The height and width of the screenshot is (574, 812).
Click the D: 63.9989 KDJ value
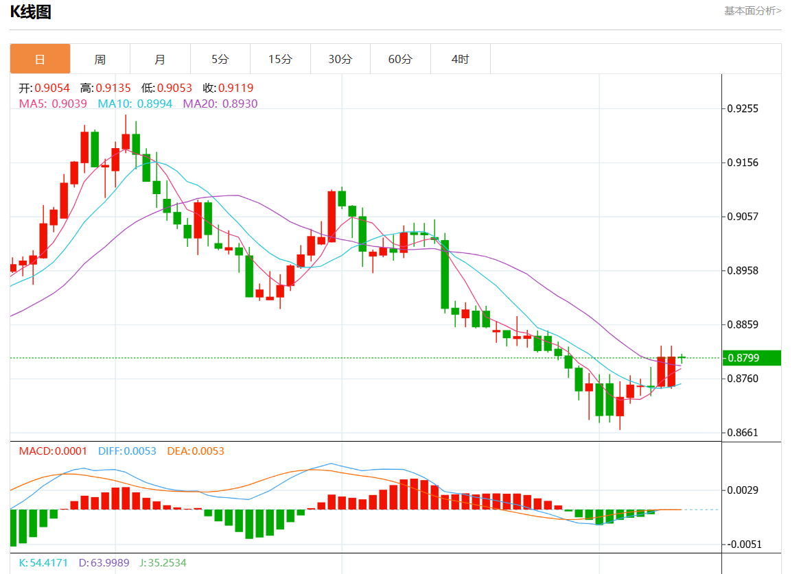[x=104, y=562]
